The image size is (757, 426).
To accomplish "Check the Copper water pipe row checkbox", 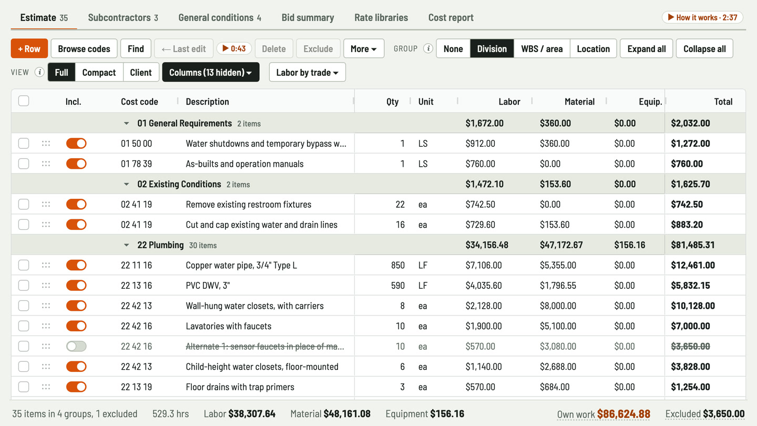I will pyautogui.click(x=24, y=265).
